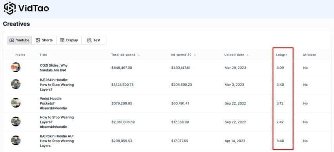Open COZI Slides: Why Sandals Are Bad title

pos(54,68)
